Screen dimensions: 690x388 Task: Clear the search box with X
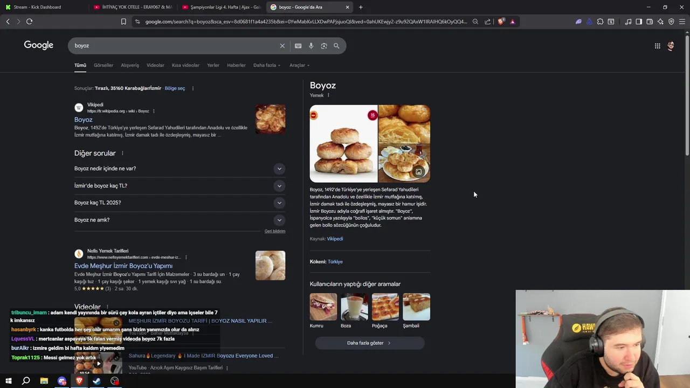pos(282,46)
